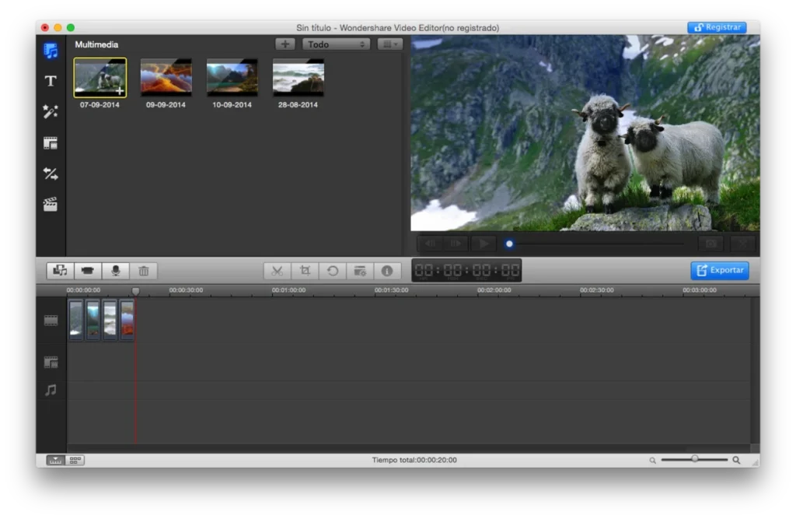796x519 pixels.
Task: Select the crop tool above the timeline
Action: (305, 270)
